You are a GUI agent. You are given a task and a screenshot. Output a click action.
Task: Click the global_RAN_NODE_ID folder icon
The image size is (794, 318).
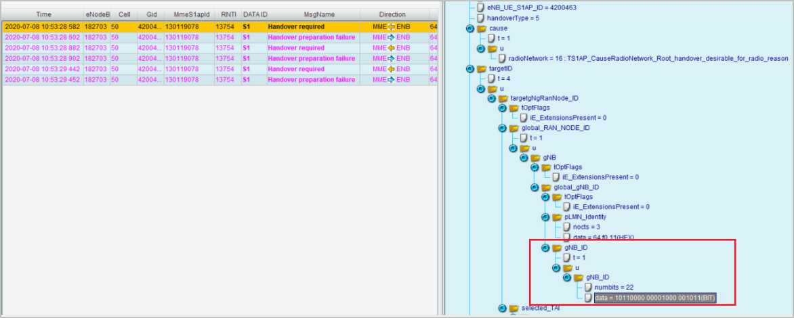pyautogui.click(x=514, y=128)
